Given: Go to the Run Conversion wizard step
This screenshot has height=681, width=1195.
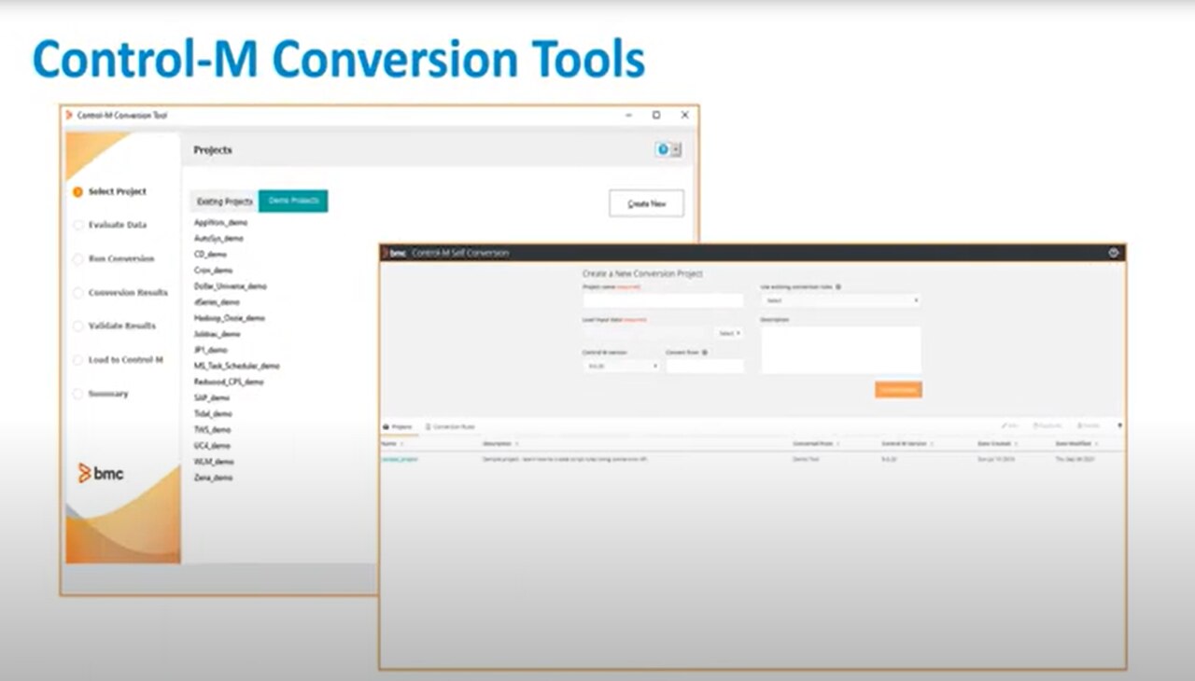Looking at the screenshot, I should [x=114, y=258].
